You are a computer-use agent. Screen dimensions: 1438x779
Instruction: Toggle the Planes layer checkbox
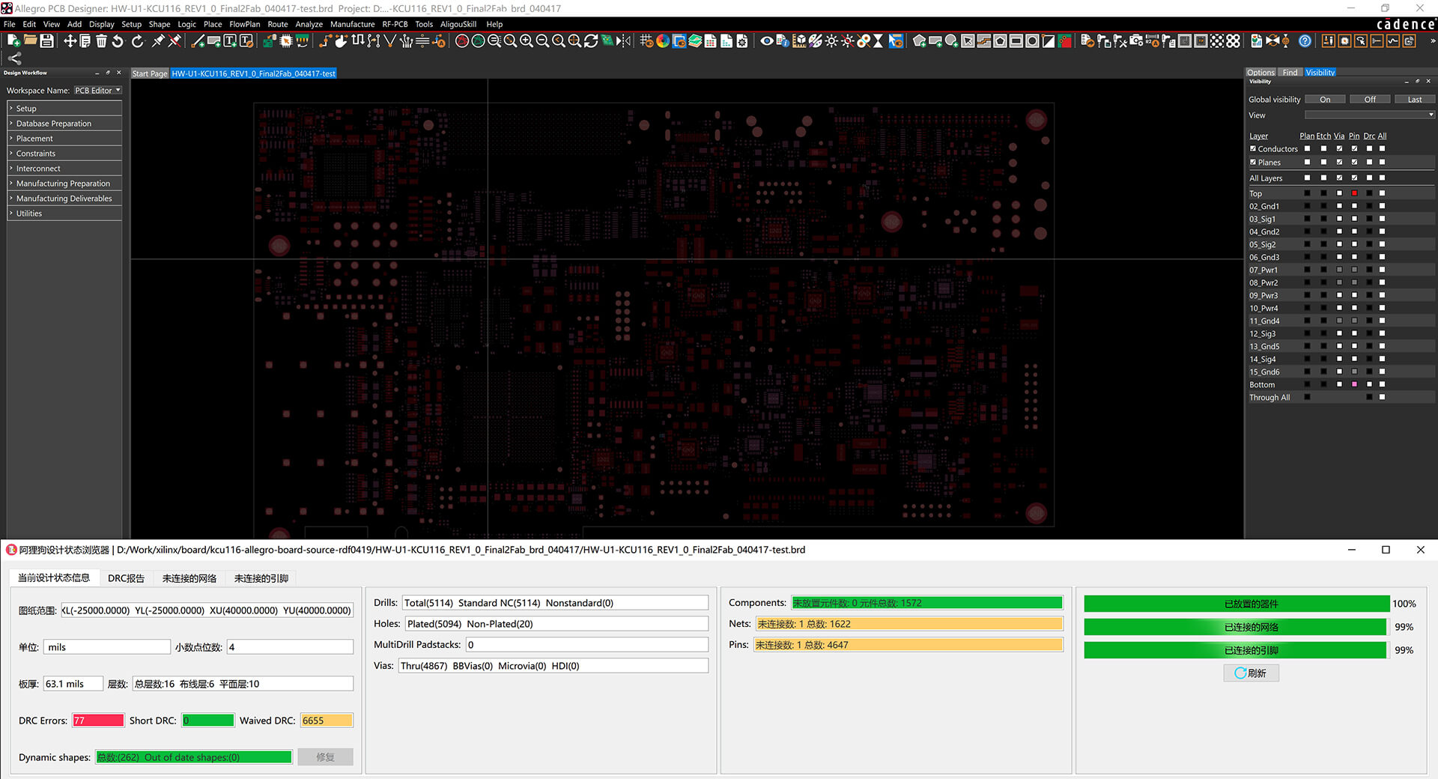point(1253,163)
